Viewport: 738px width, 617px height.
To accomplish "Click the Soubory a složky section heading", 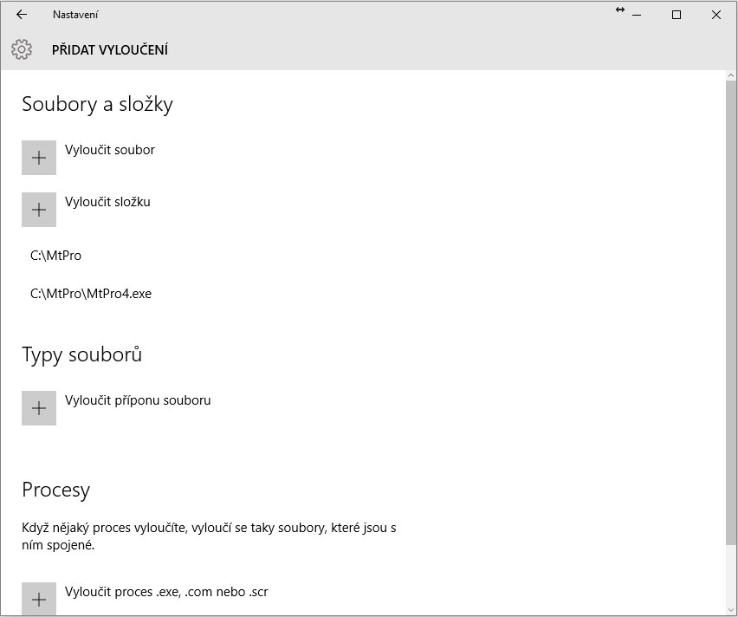I will 97,104.
